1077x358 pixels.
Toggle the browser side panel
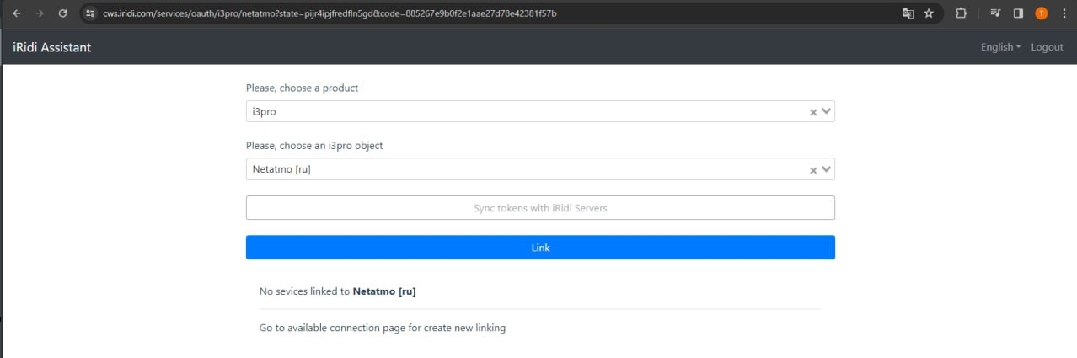click(x=1018, y=13)
